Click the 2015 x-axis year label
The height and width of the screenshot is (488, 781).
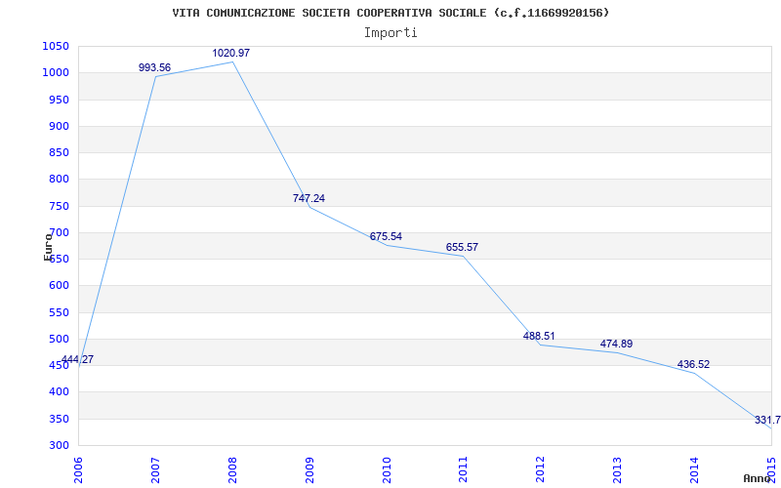click(771, 470)
